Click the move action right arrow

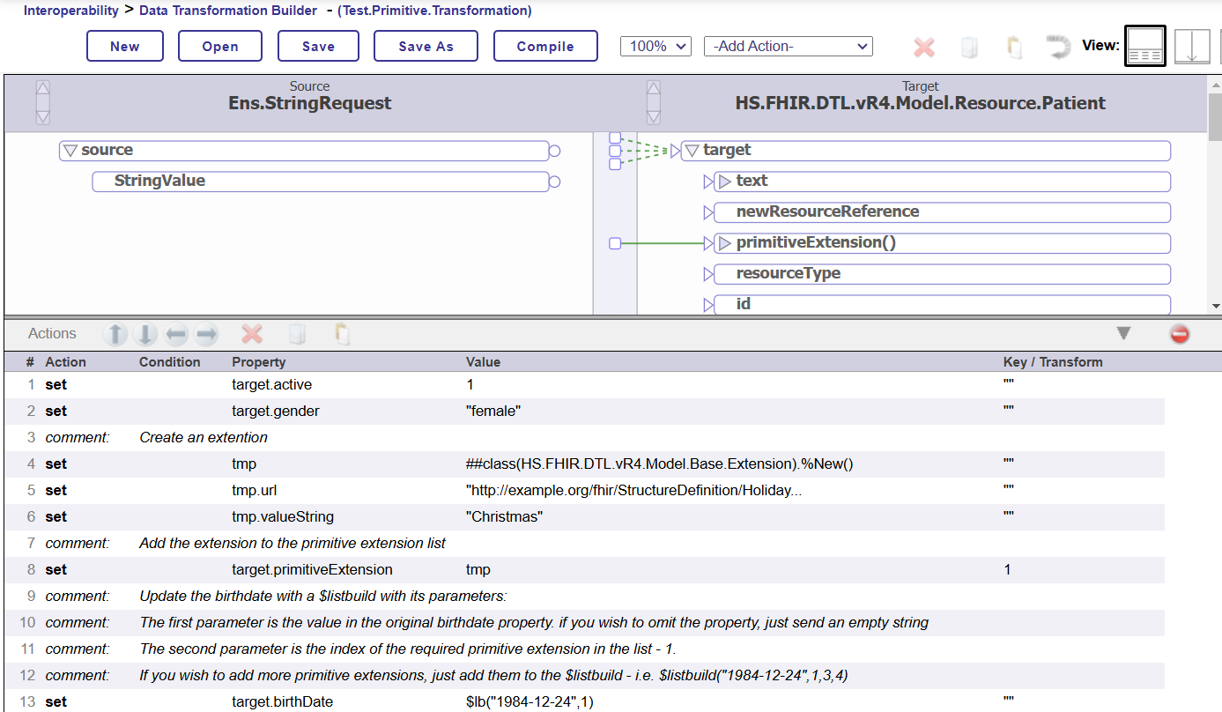(206, 334)
